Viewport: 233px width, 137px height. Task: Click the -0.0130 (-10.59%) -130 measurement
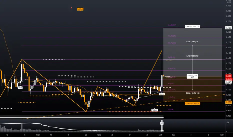(x=192, y=93)
